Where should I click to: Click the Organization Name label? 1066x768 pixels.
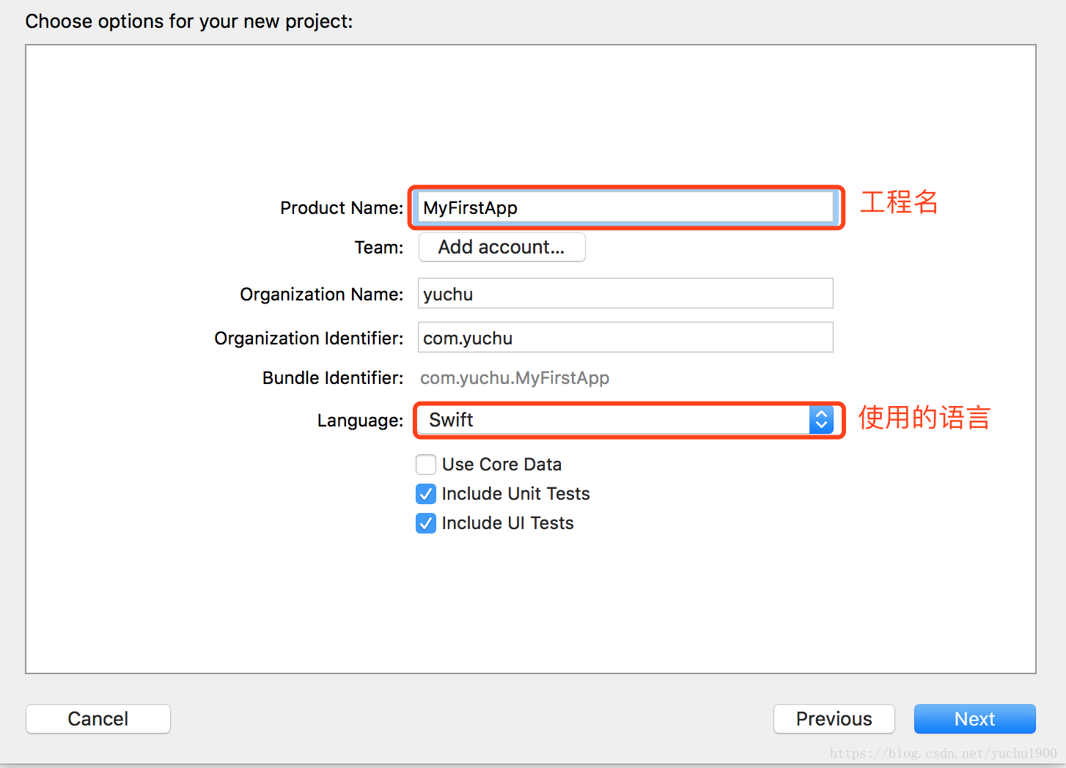click(x=322, y=295)
